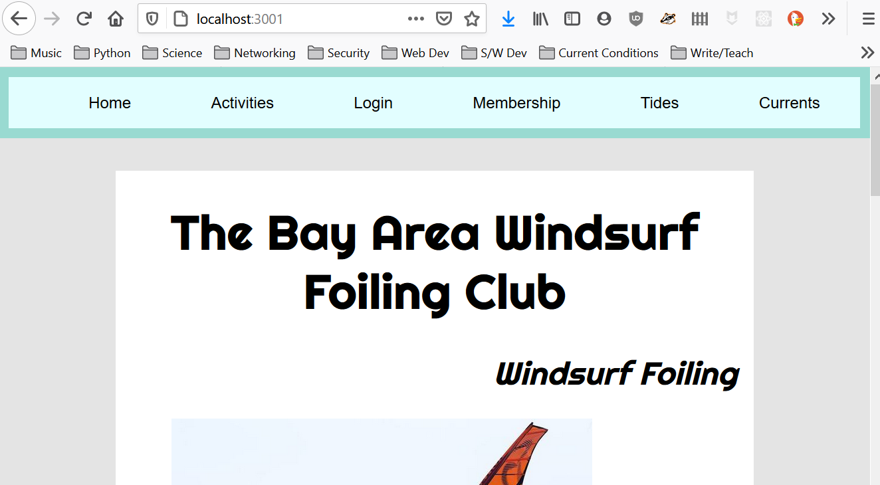The width and height of the screenshot is (880, 485).
Task: Click the page vertical scrollbar thumb
Action: coord(875,140)
